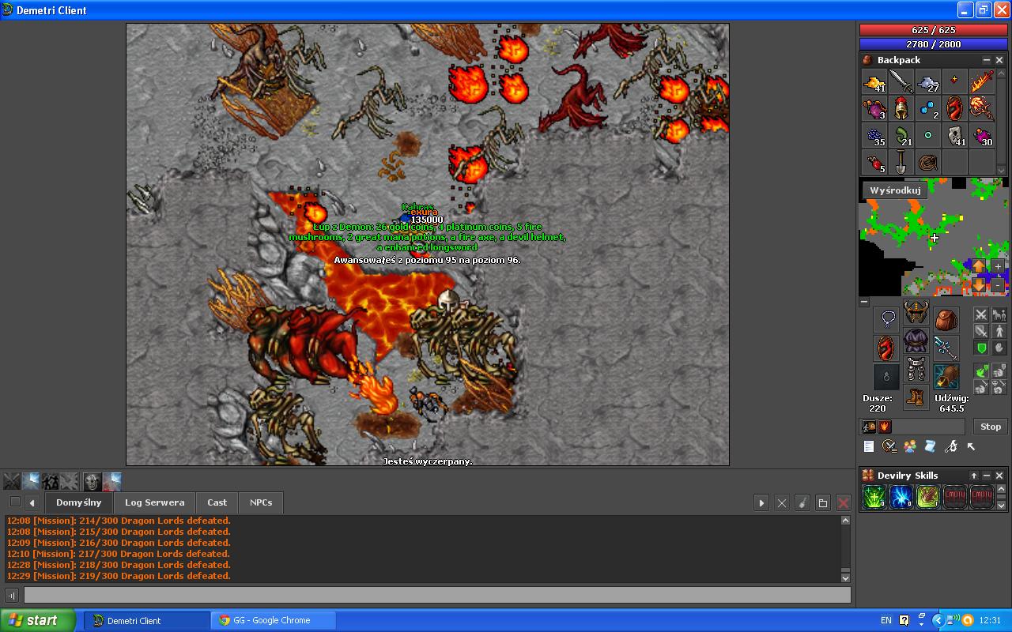
Task: Toggle green dove PvP mode
Action: tap(981, 370)
